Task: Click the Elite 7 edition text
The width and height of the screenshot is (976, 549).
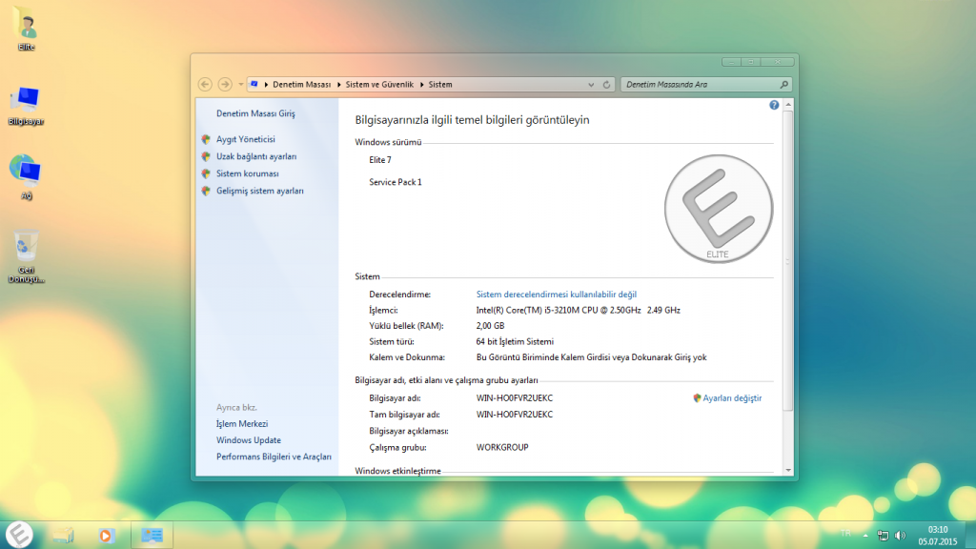Action: (x=380, y=160)
